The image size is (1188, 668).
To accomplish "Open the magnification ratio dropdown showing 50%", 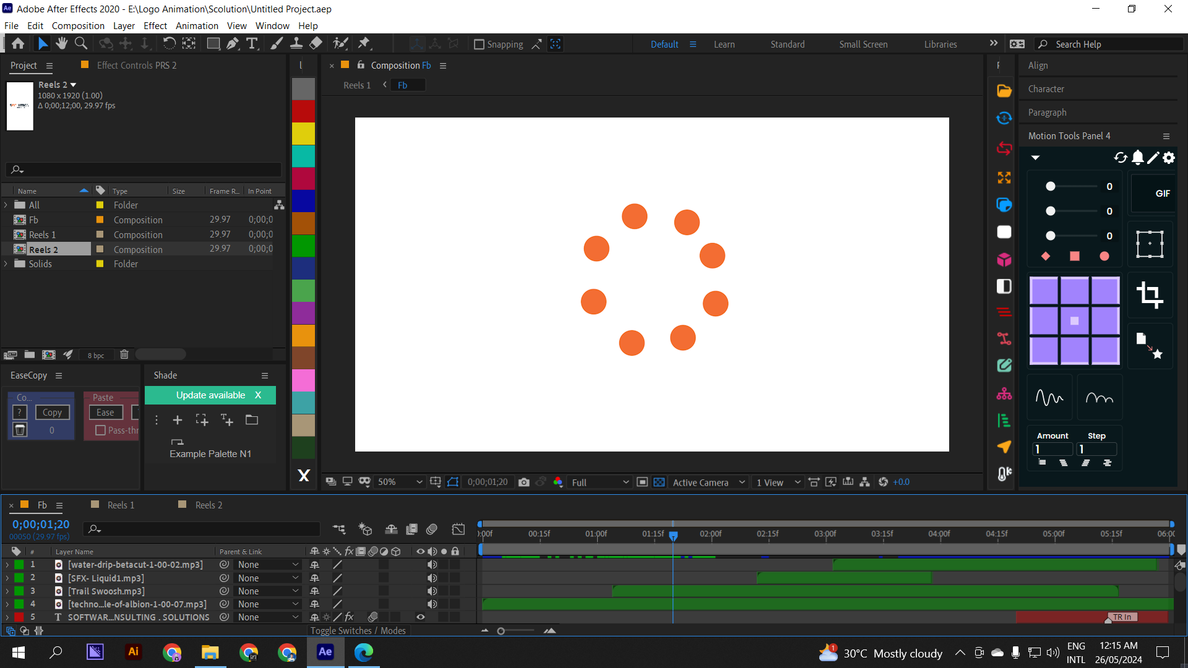I will pos(400,482).
